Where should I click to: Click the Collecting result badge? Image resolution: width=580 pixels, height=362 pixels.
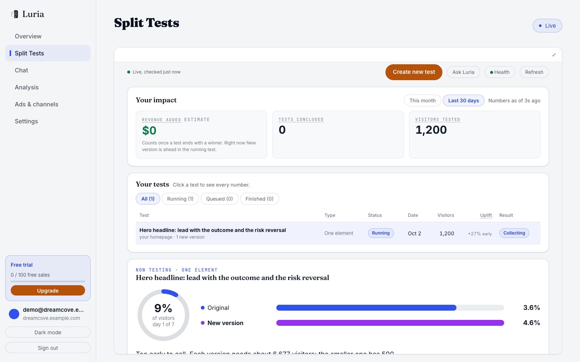click(514, 233)
